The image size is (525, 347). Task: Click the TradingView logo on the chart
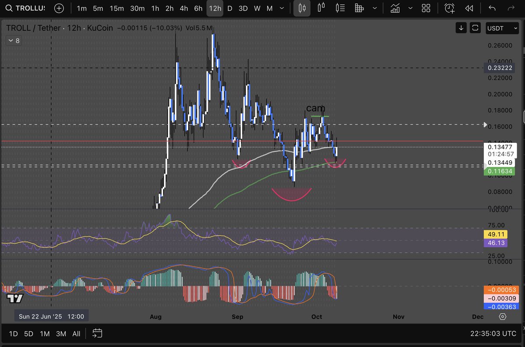(x=15, y=299)
